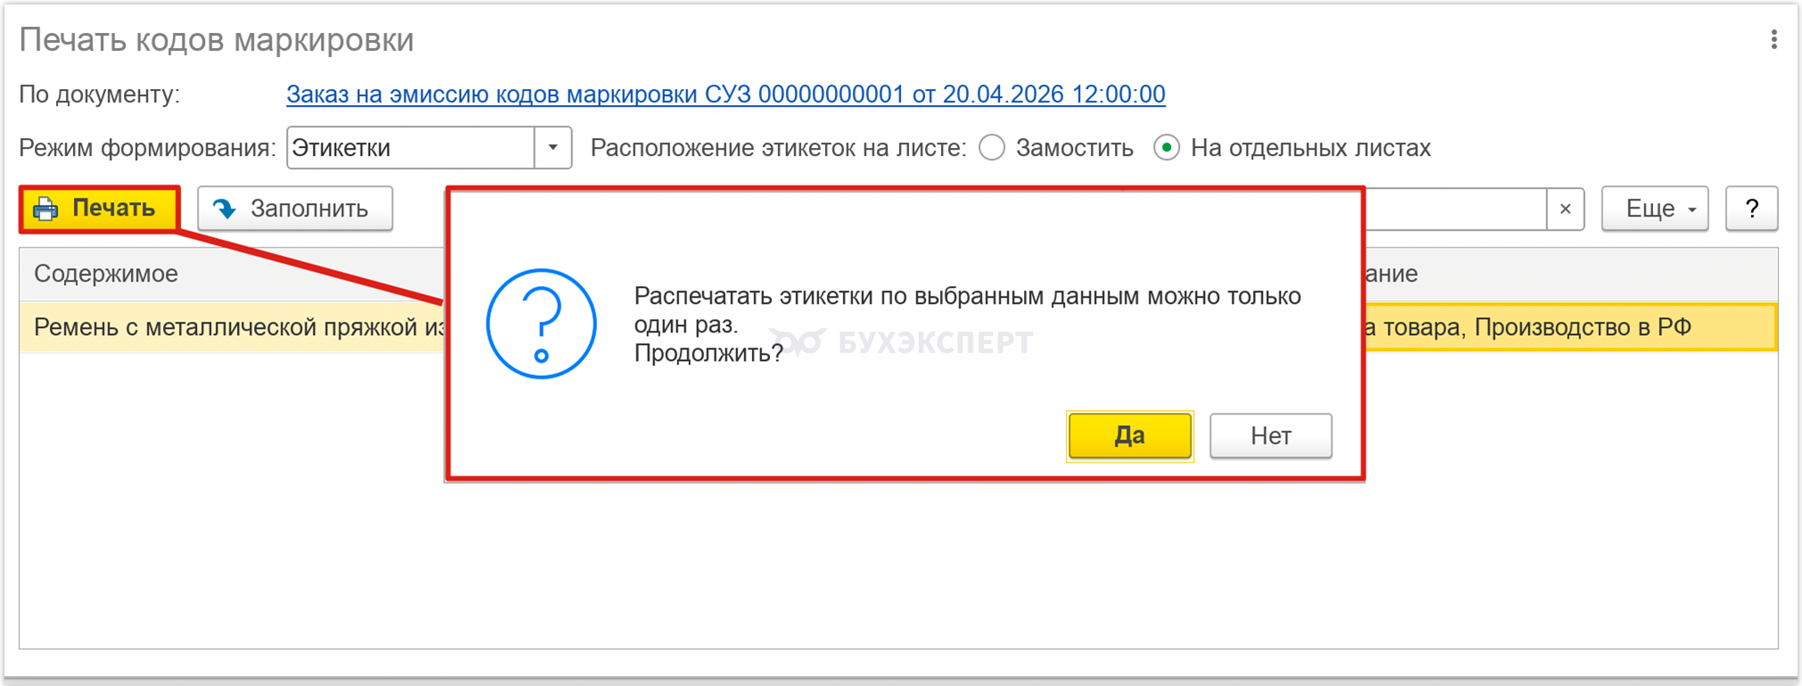
Task: Confirm printing with the Да button
Action: [x=1129, y=436]
